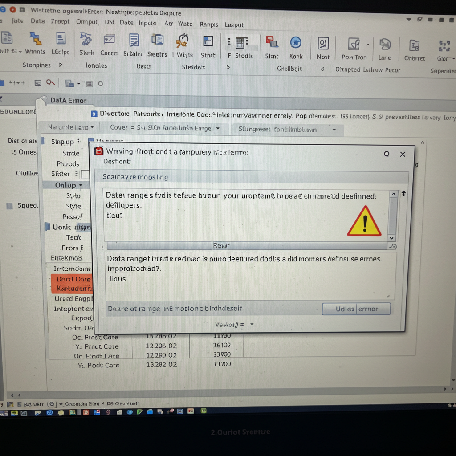
Task: Select the Stpet ribbon icon
Action: click(x=208, y=41)
